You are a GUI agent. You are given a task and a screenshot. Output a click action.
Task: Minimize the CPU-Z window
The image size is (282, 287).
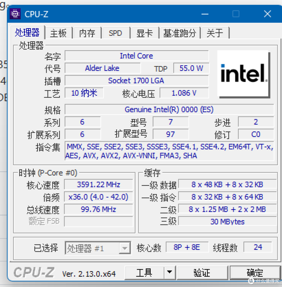point(205,14)
